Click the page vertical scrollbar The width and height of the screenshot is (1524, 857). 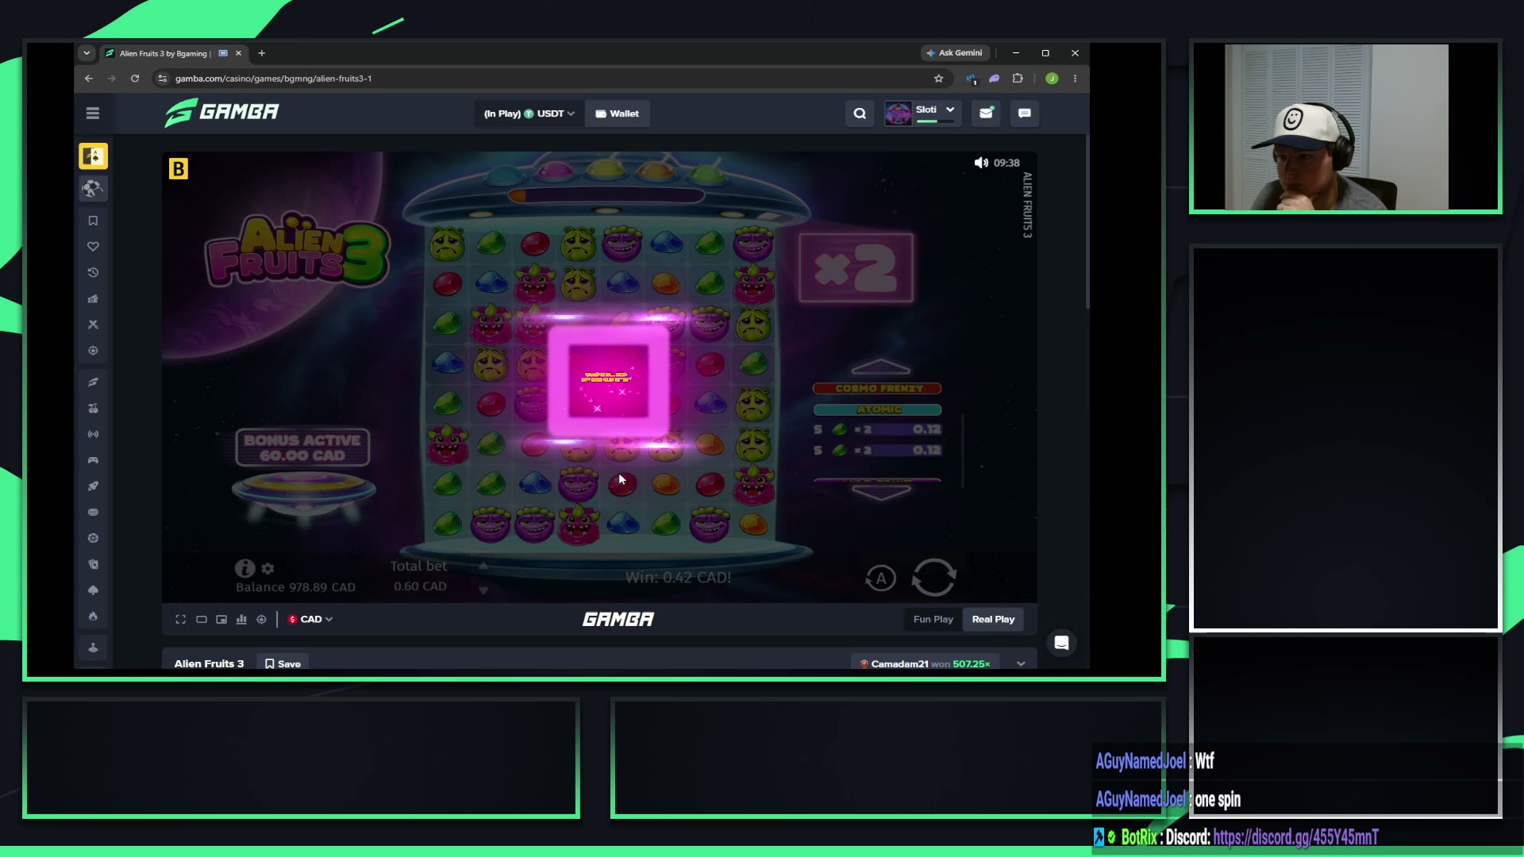point(1087,222)
